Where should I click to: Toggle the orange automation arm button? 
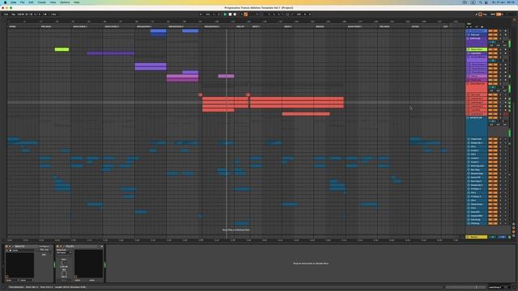[245, 15]
